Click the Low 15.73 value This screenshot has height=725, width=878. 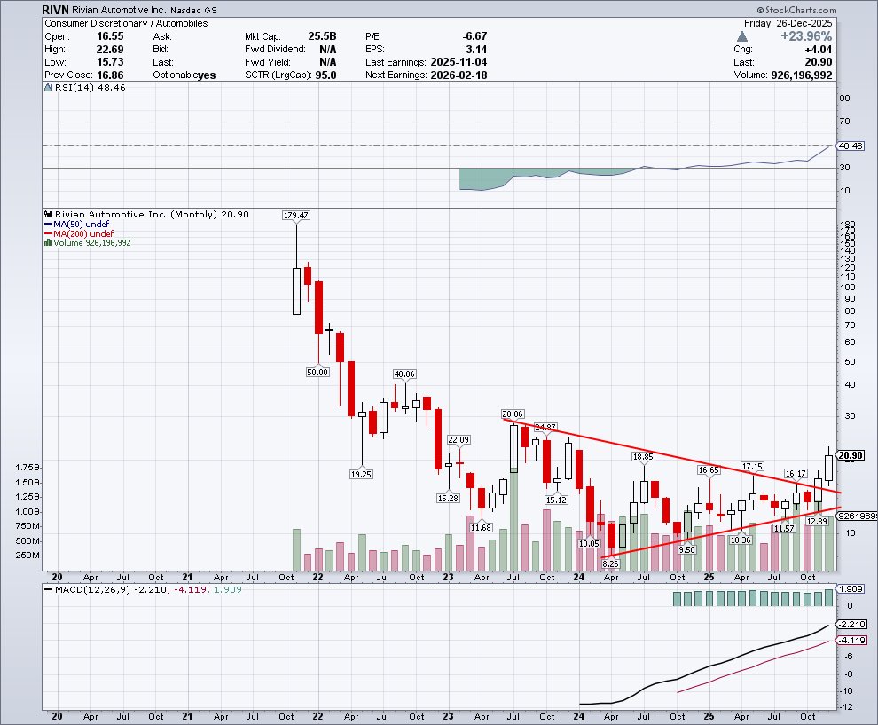pos(110,62)
